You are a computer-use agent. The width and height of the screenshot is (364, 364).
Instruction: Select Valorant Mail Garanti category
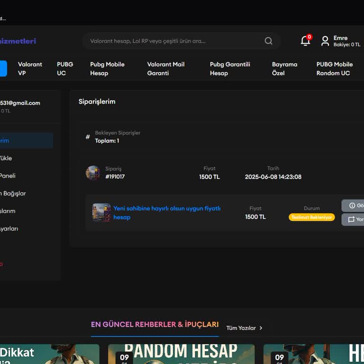(x=166, y=69)
